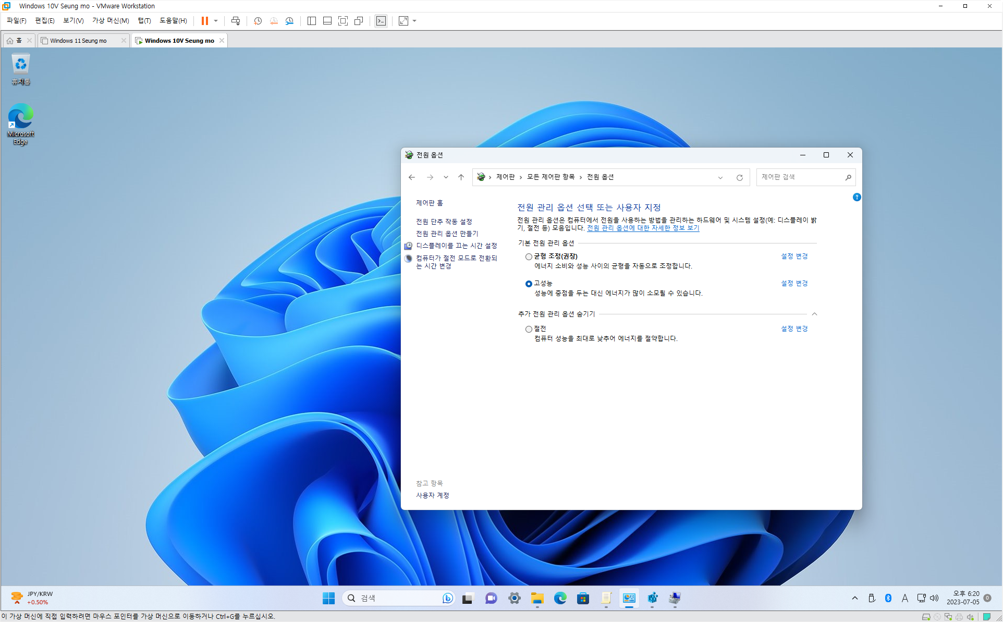Select the 고성능 power plan radio button

click(529, 284)
